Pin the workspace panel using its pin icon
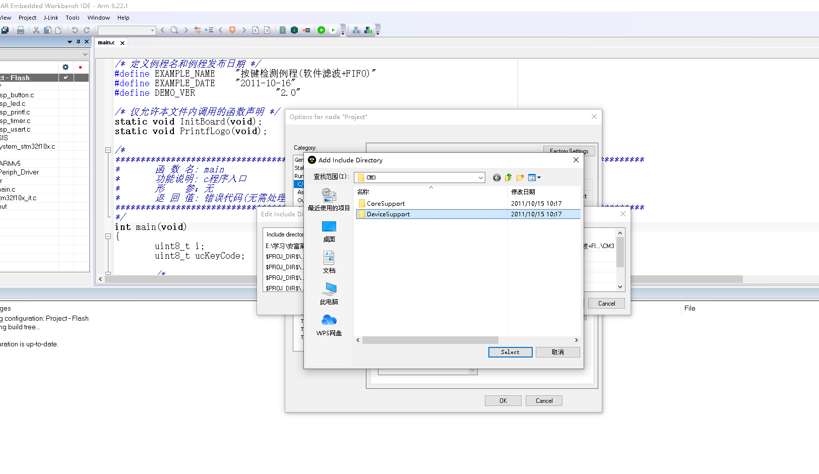The image size is (819, 474). 79,42
